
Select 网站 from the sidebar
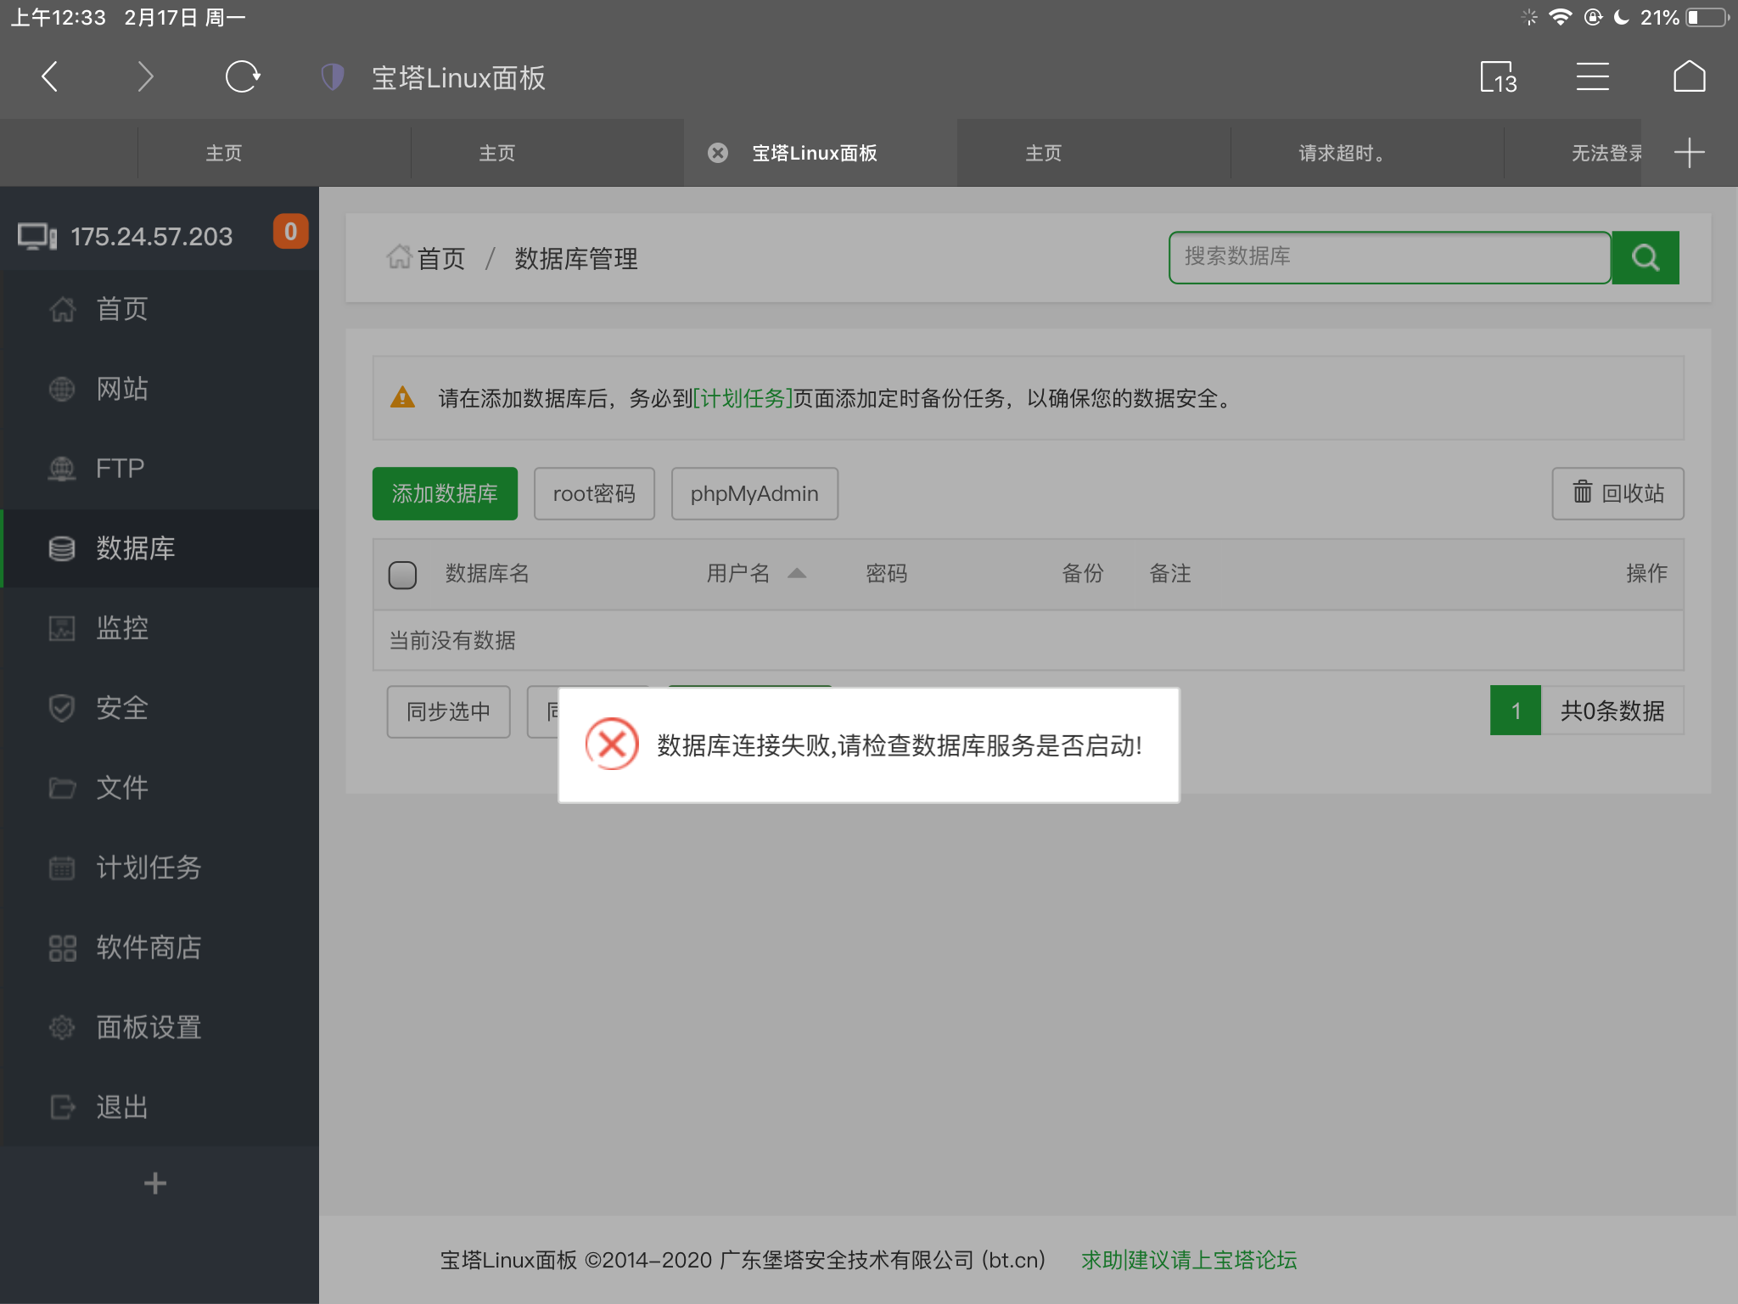(x=121, y=389)
